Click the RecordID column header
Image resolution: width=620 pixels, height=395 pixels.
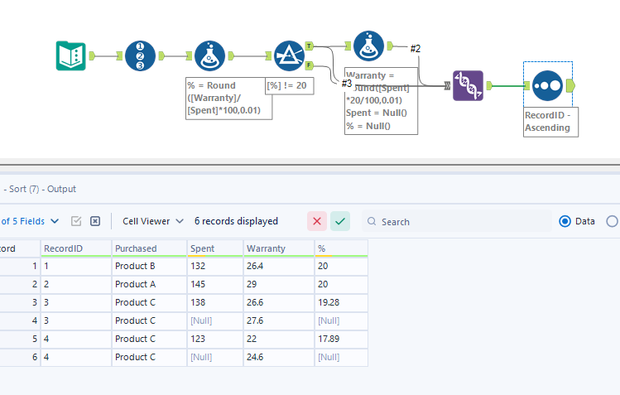pyautogui.click(x=76, y=248)
